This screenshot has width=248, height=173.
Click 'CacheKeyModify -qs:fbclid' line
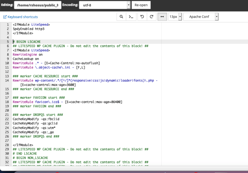coord(36,119)
